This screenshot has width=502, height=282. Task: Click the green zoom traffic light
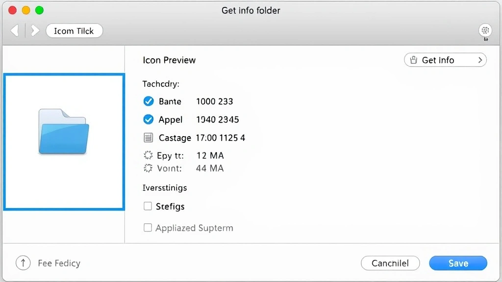pos(39,9)
